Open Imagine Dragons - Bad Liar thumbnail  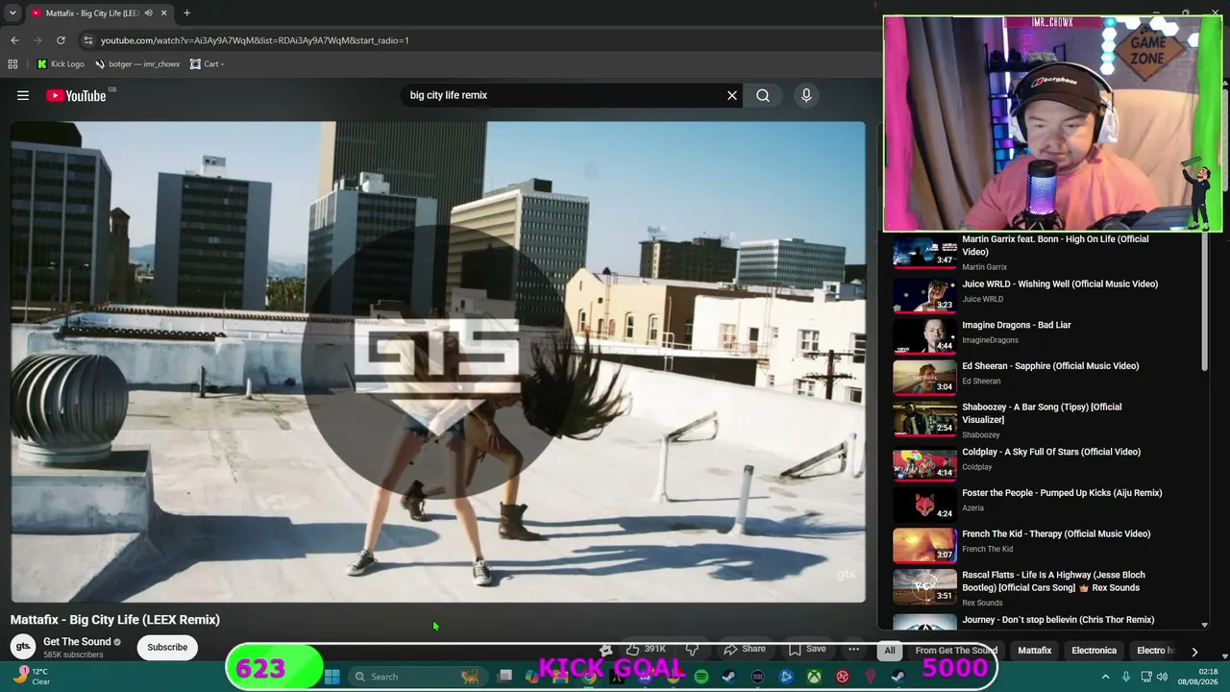(x=924, y=335)
